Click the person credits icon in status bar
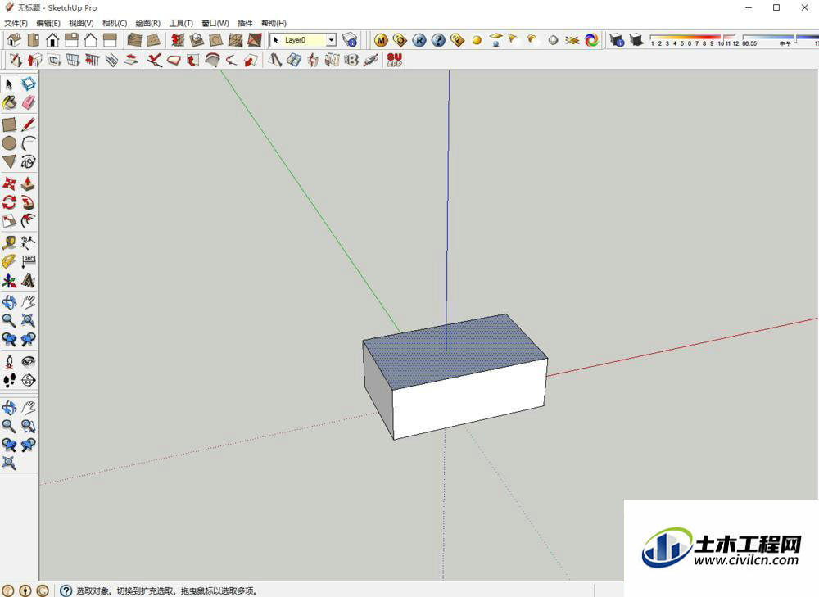Viewport: 819px width, 597px height. click(25, 590)
